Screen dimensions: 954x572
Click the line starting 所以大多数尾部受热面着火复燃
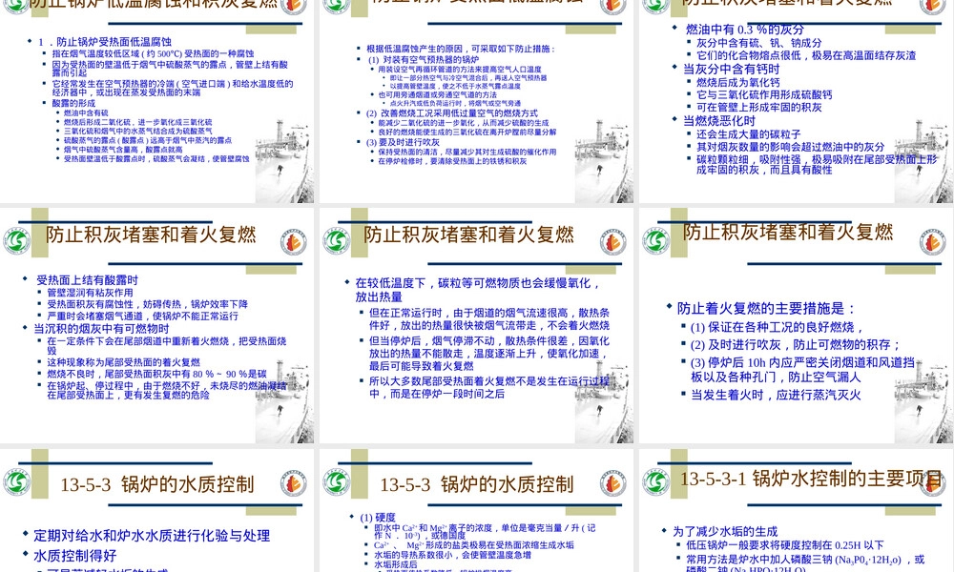489,387
